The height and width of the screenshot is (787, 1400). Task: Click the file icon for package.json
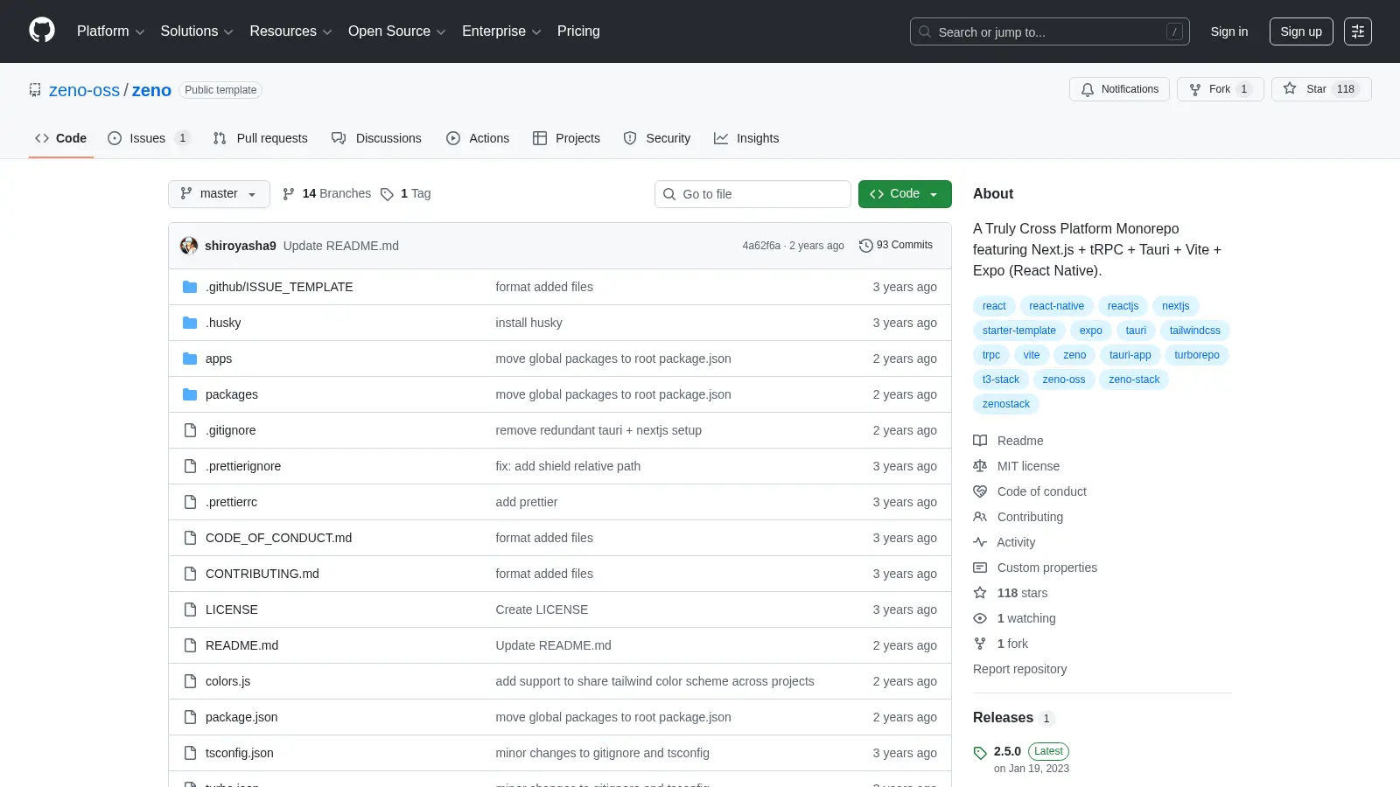(190, 717)
